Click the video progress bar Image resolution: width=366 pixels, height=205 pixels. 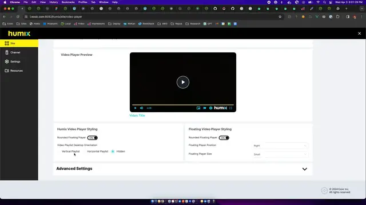(183, 105)
